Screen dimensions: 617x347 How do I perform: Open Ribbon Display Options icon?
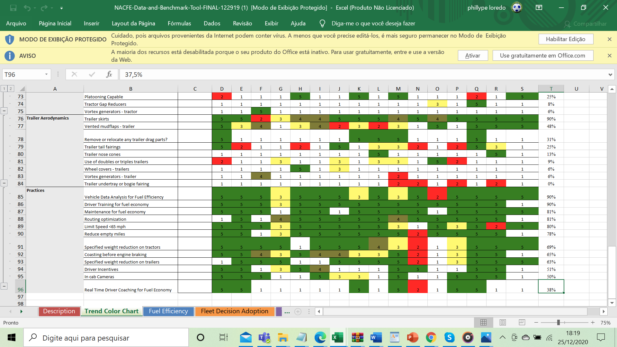(539, 8)
